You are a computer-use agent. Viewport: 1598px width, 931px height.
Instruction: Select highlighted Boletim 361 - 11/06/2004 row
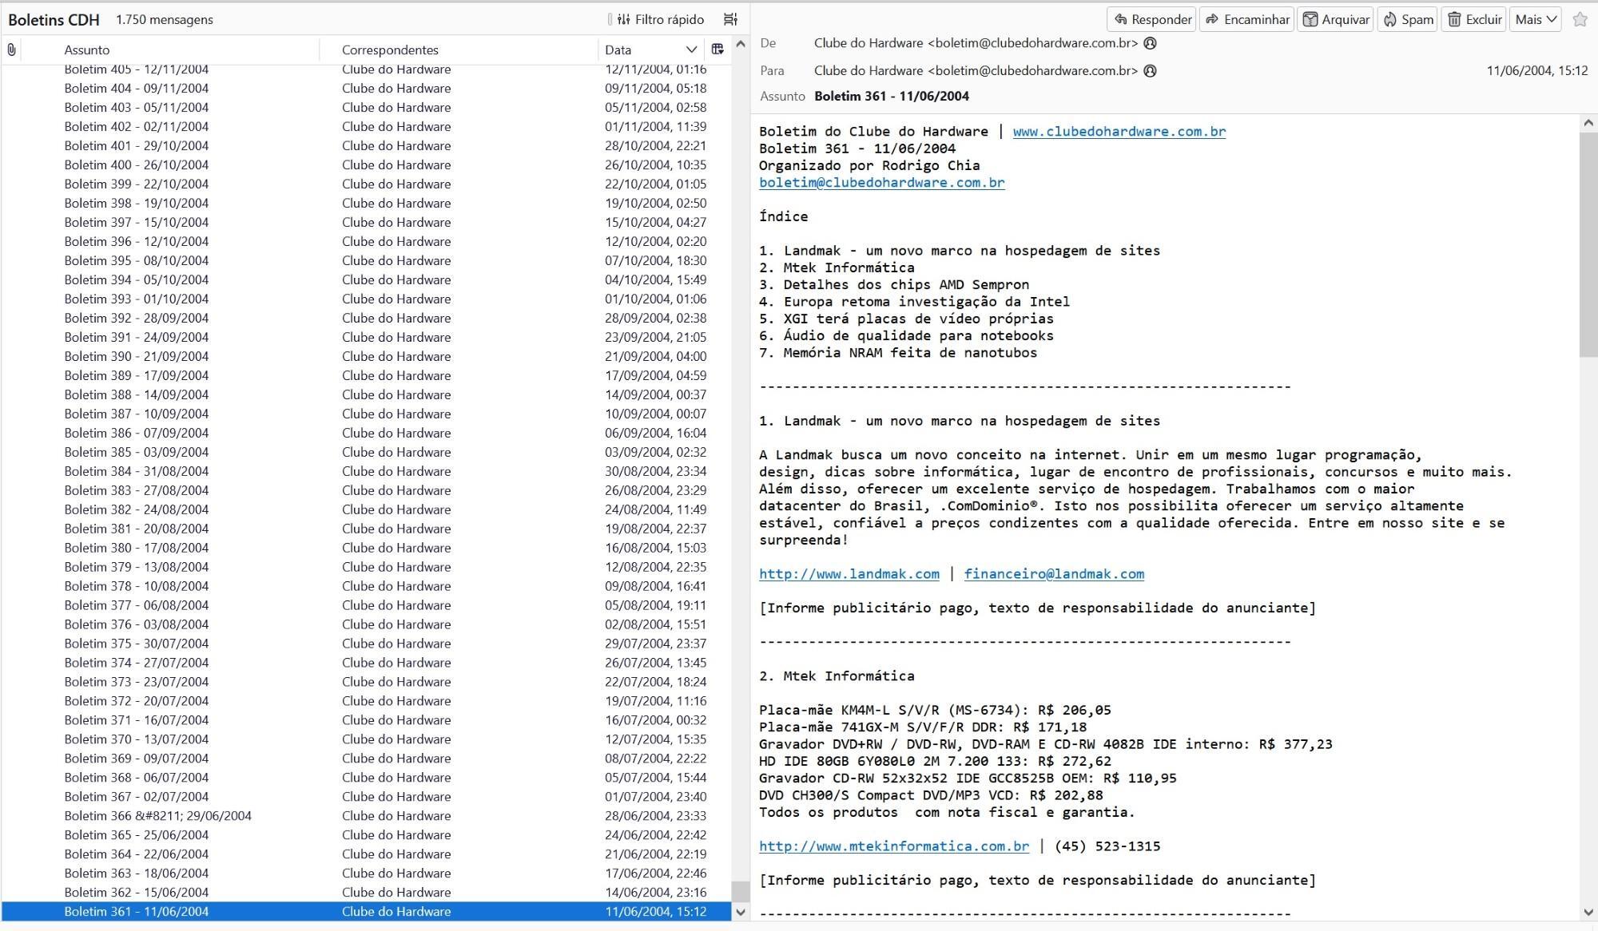366,912
